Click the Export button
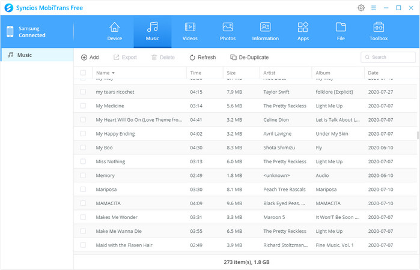The image size is (420, 270). tap(125, 57)
